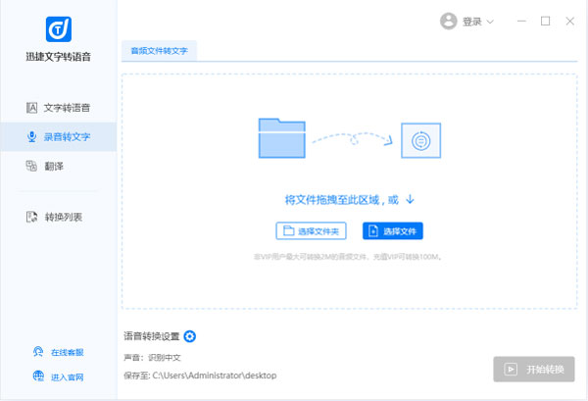
Task: Expand the 登录 dropdown arrow
Action: point(490,22)
